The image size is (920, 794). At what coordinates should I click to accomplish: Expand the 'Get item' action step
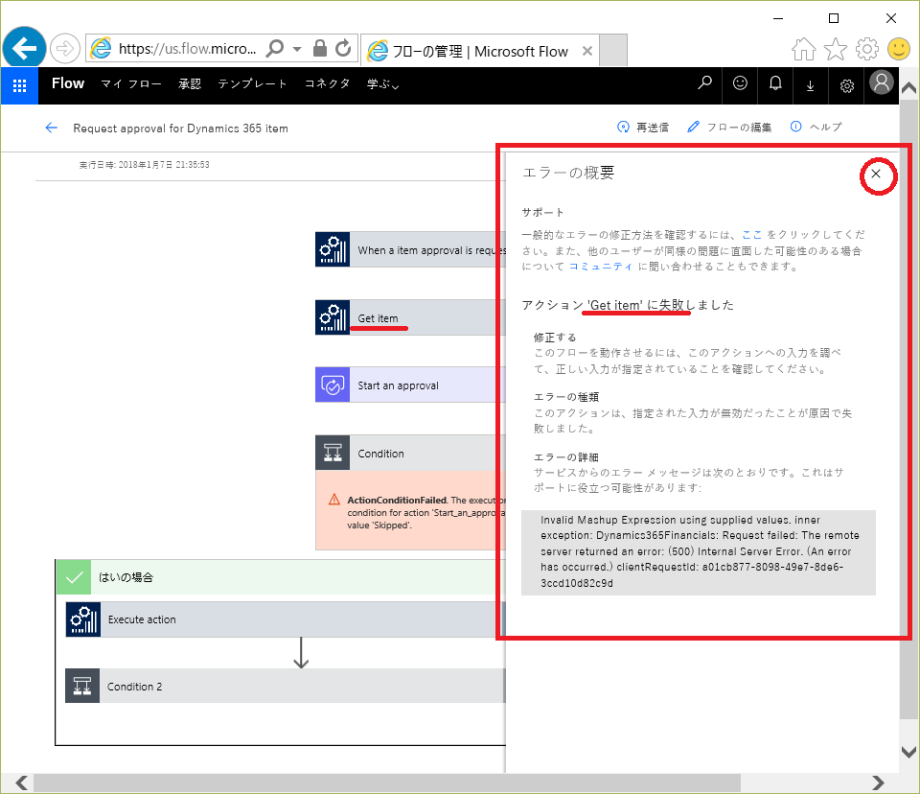[x=410, y=317]
